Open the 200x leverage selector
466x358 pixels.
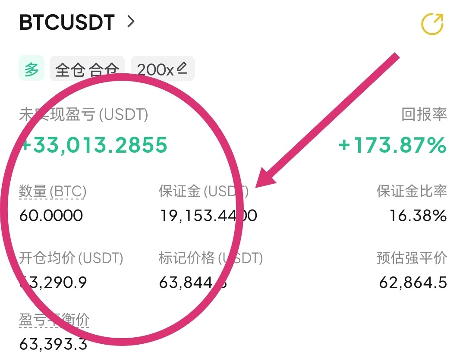point(163,68)
